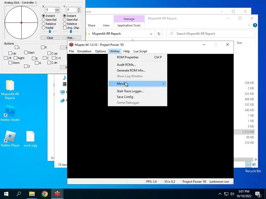
Task: Open the Options menu
Action: pos(101,51)
